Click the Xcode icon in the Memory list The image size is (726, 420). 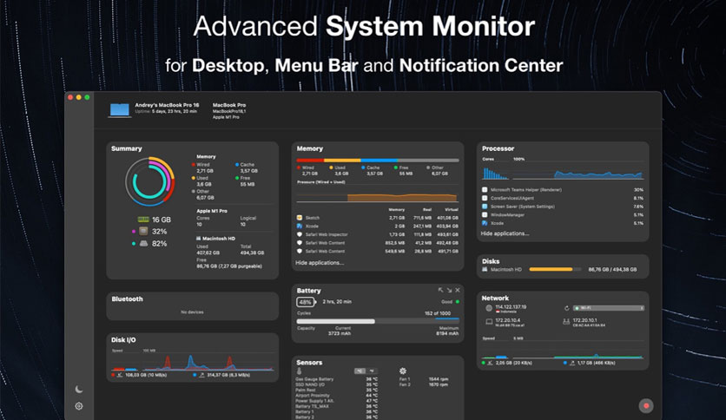(x=300, y=226)
